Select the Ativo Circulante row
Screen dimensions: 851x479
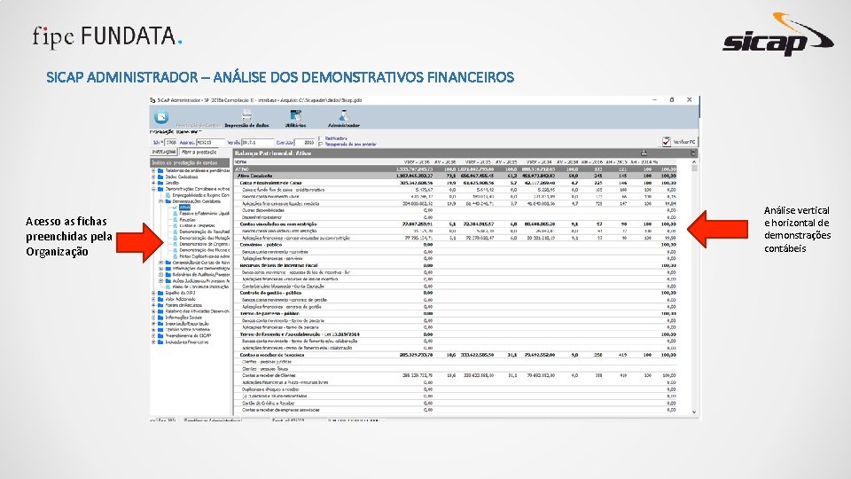[x=456, y=176]
